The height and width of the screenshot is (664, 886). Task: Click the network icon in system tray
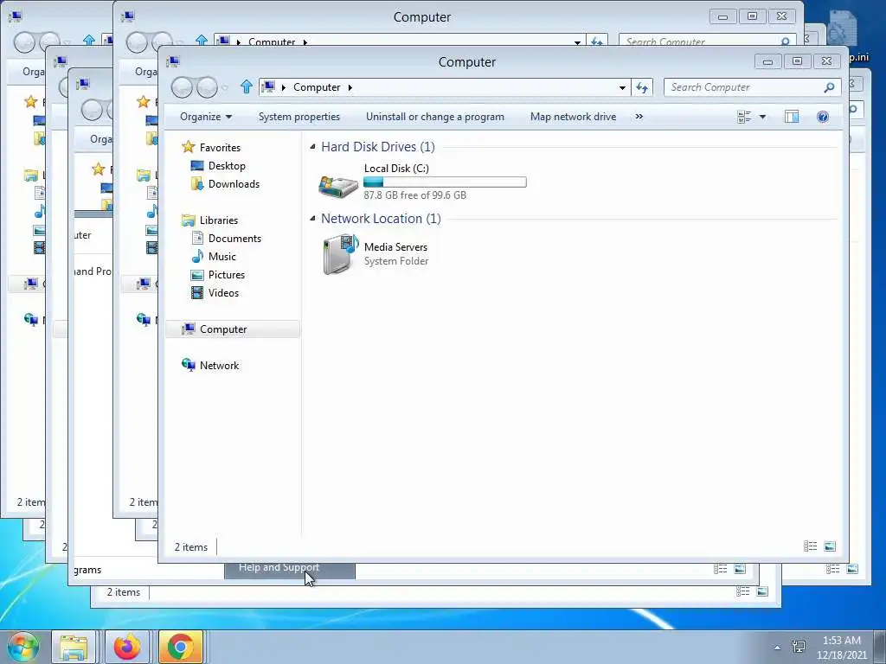pyautogui.click(x=799, y=647)
